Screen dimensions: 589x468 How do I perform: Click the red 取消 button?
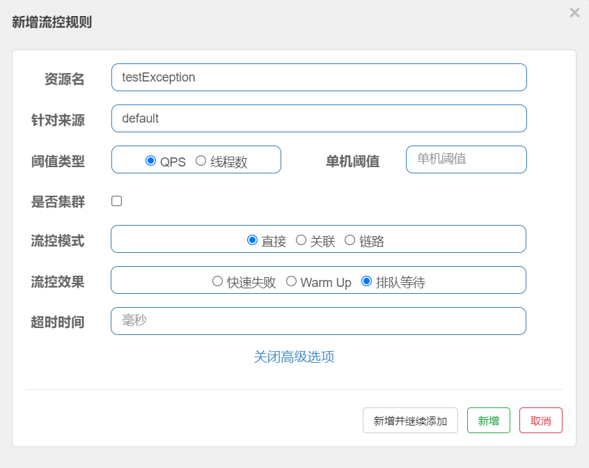click(541, 420)
